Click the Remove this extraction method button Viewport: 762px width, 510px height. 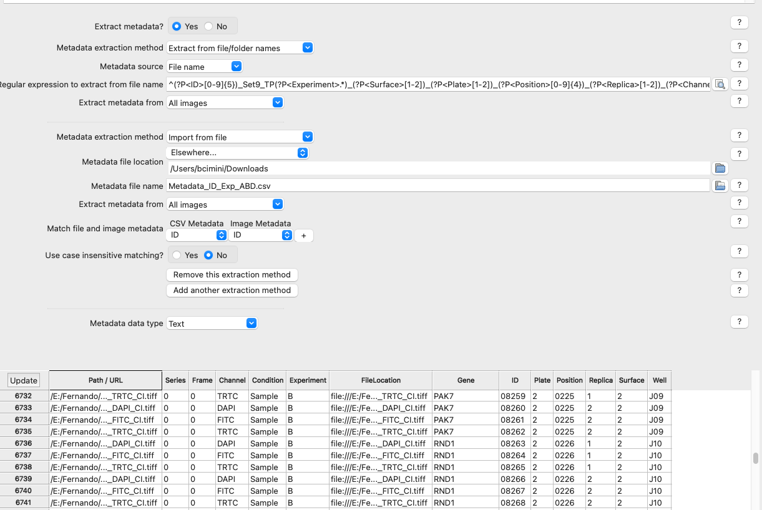(232, 274)
